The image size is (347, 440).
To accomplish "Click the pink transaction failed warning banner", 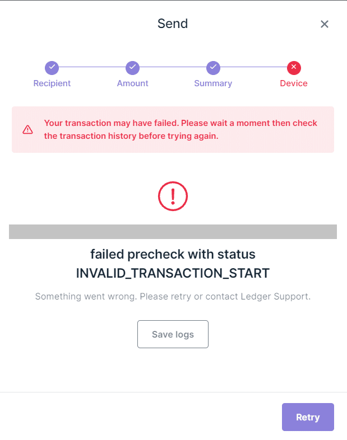I will (x=173, y=129).
